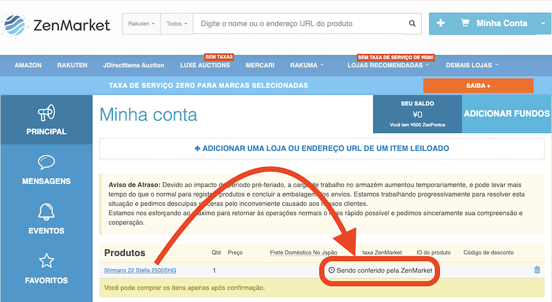Expand the Demais Lojas menu
This screenshot has width=552, height=302.
pos(472,65)
